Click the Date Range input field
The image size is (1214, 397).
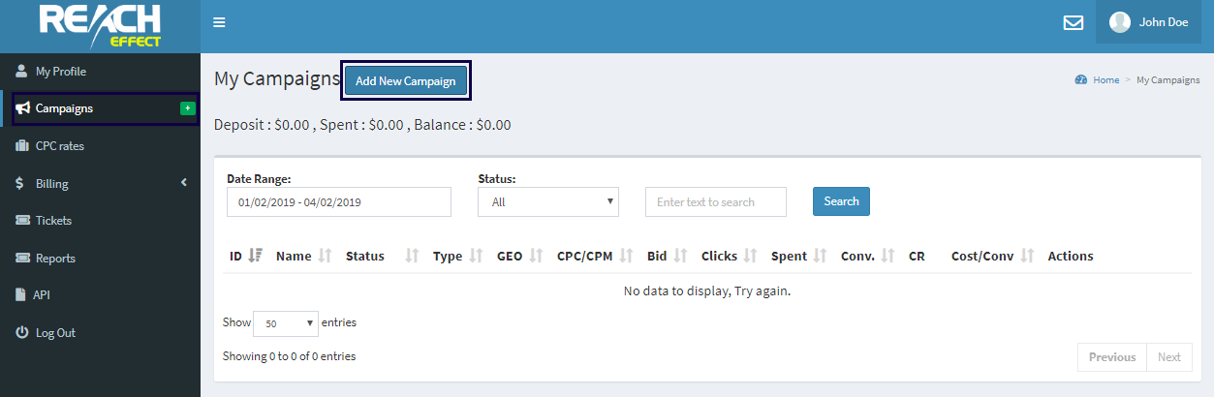339,201
